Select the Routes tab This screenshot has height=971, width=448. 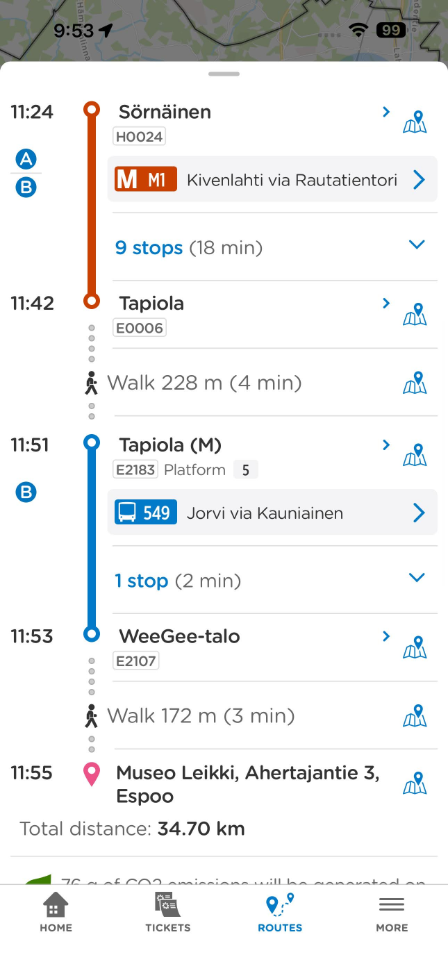click(x=280, y=913)
